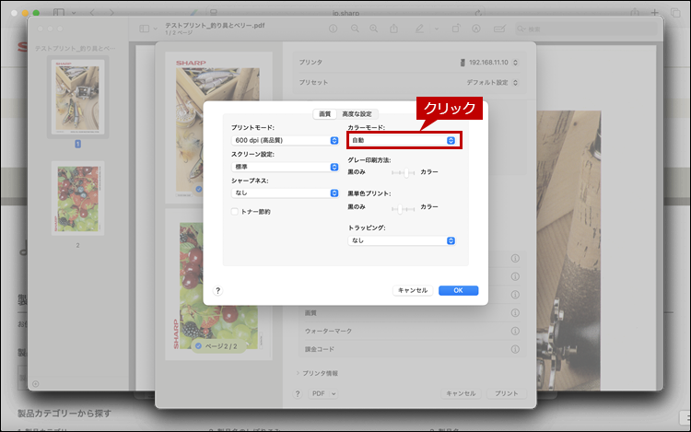The width and height of the screenshot is (691, 432).
Task: Click the info icon next to 課金コード
Action: (515, 350)
